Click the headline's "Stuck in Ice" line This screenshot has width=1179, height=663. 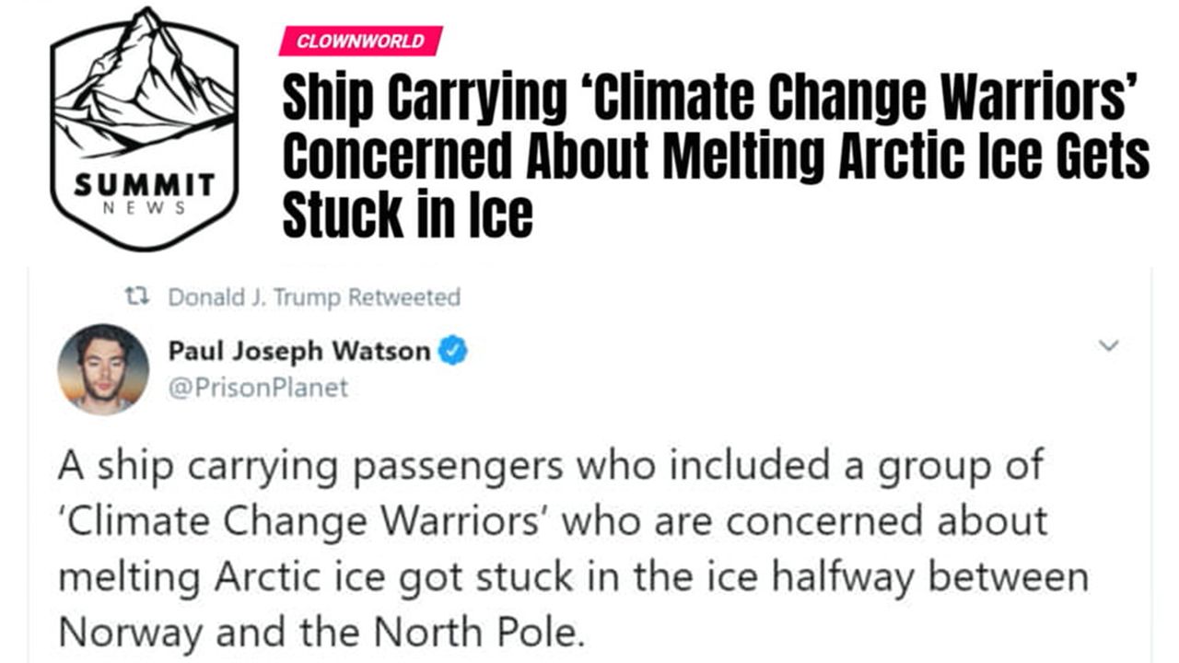(407, 213)
